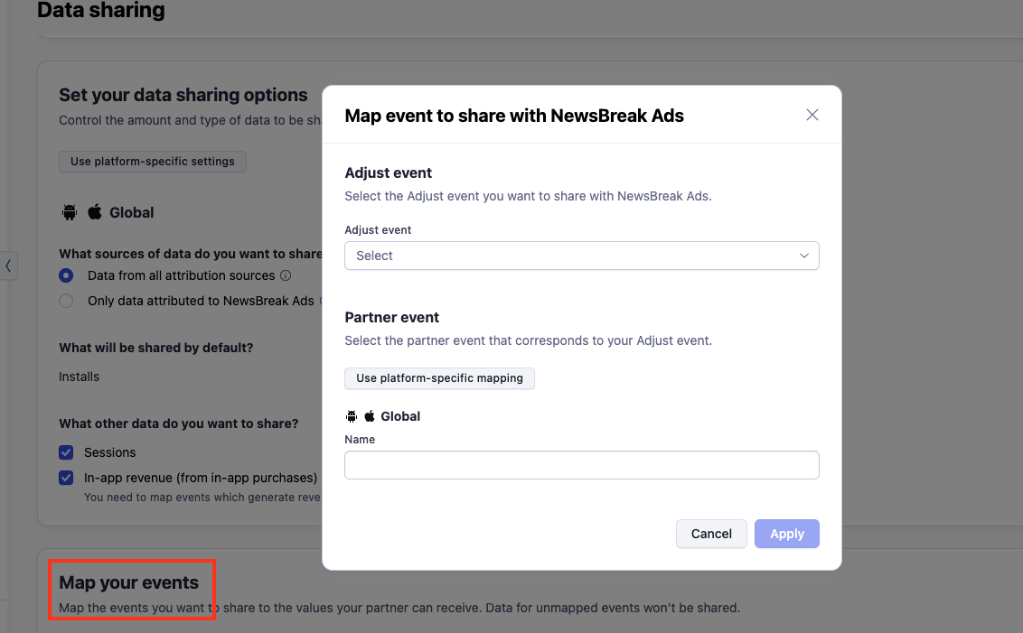Open the Adjust event Select dropdown
The width and height of the screenshot is (1023, 633).
[x=581, y=256]
